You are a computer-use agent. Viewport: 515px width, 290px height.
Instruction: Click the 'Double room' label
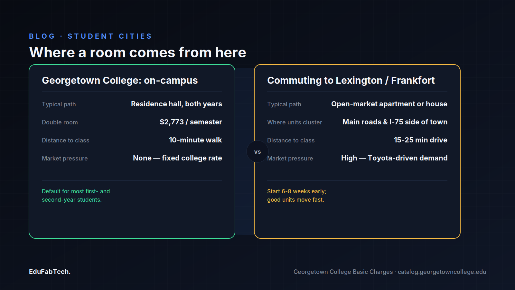[x=60, y=122]
